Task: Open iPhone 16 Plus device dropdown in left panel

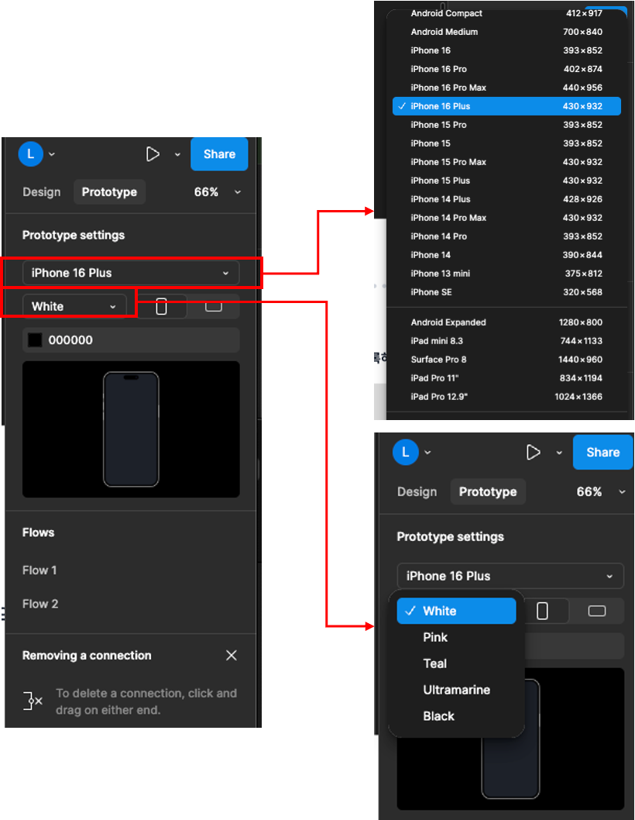Action: [131, 273]
